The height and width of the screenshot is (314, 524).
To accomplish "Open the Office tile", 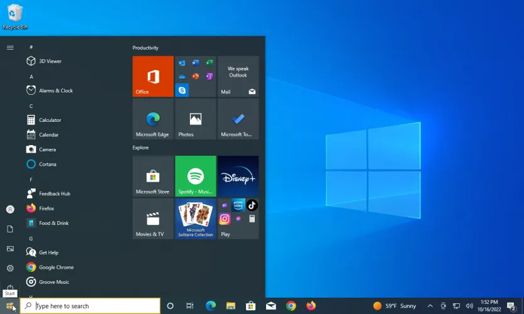I will point(153,76).
